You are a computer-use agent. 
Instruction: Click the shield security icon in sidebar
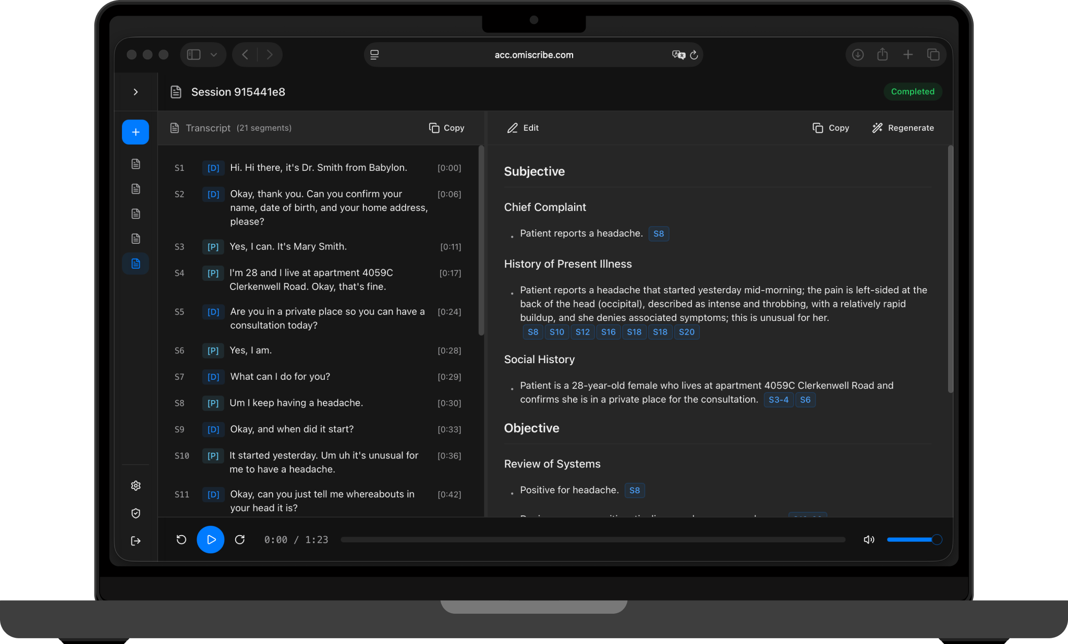[135, 513]
